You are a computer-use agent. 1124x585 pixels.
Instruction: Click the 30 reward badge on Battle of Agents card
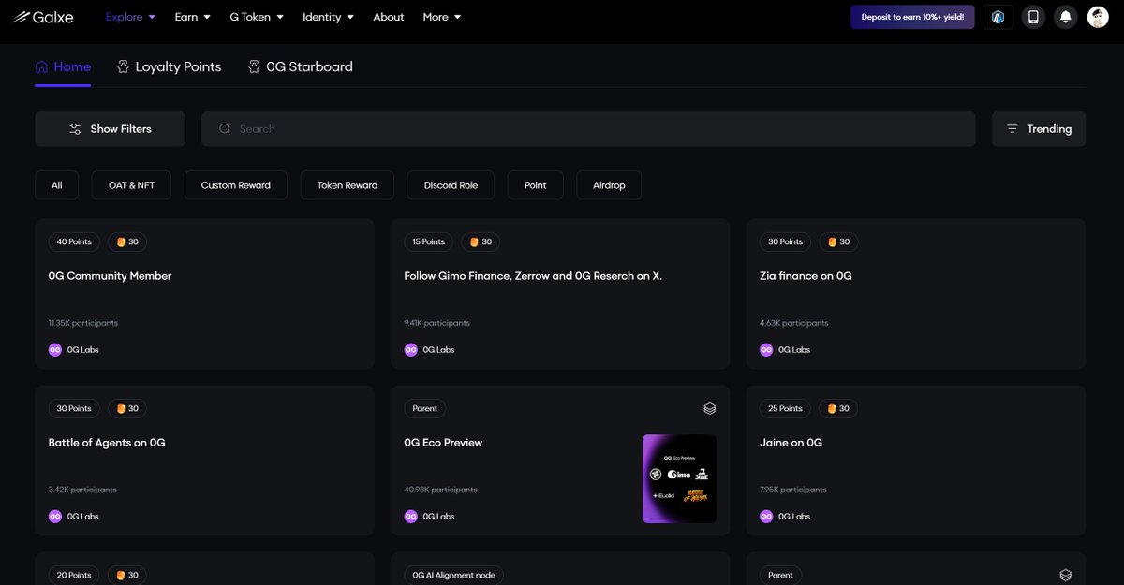pyautogui.click(x=127, y=408)
